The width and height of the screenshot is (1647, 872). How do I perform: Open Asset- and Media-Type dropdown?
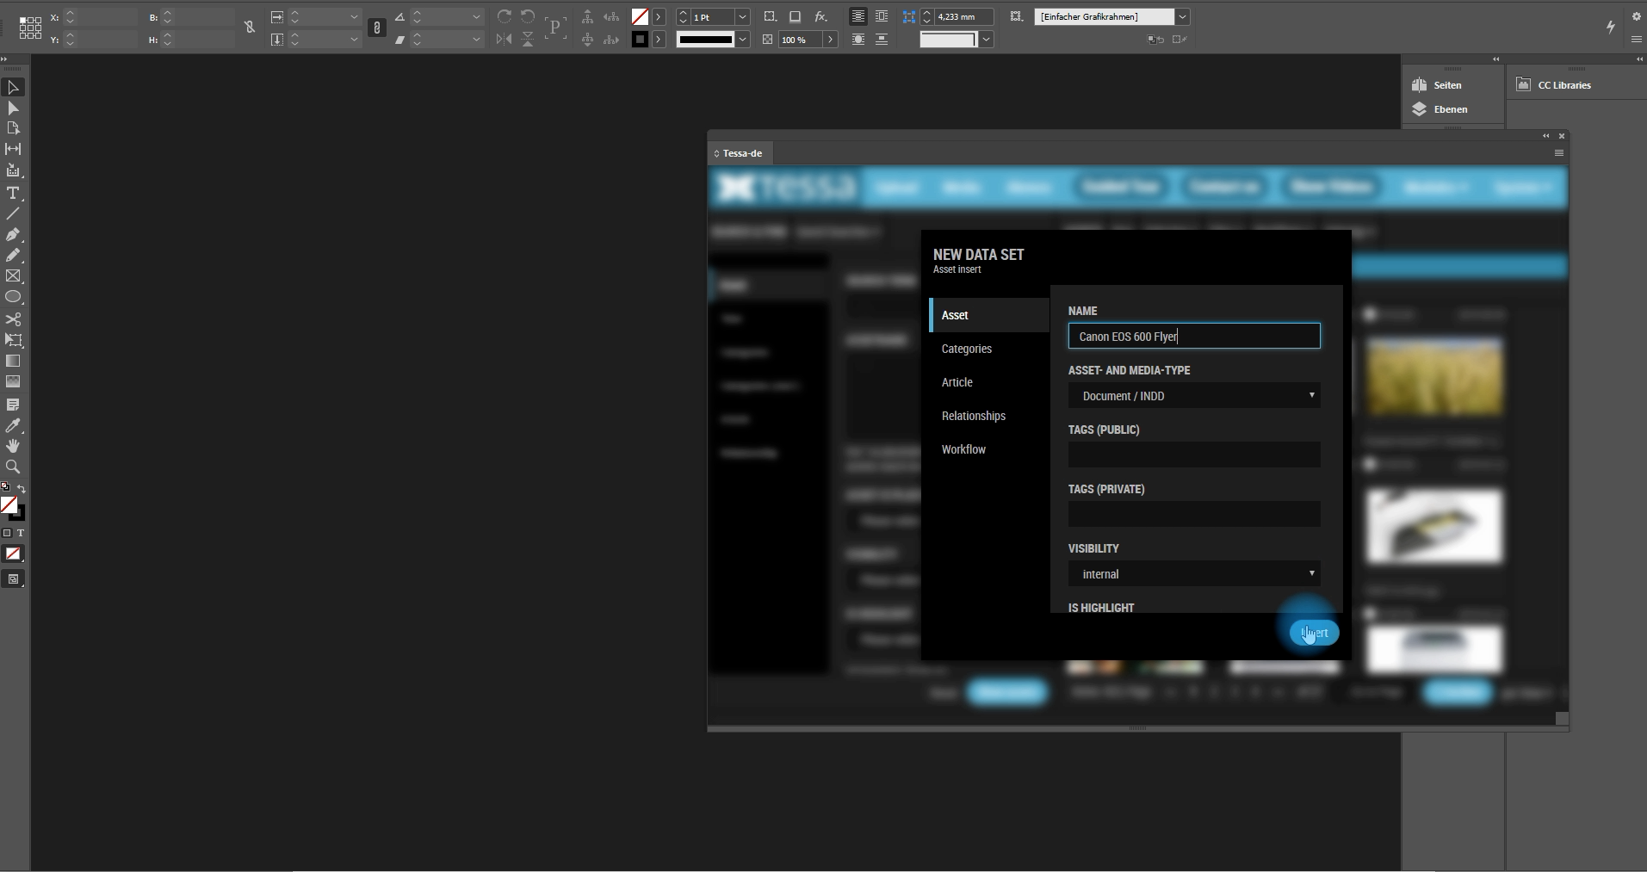[x=1193, y=396]
